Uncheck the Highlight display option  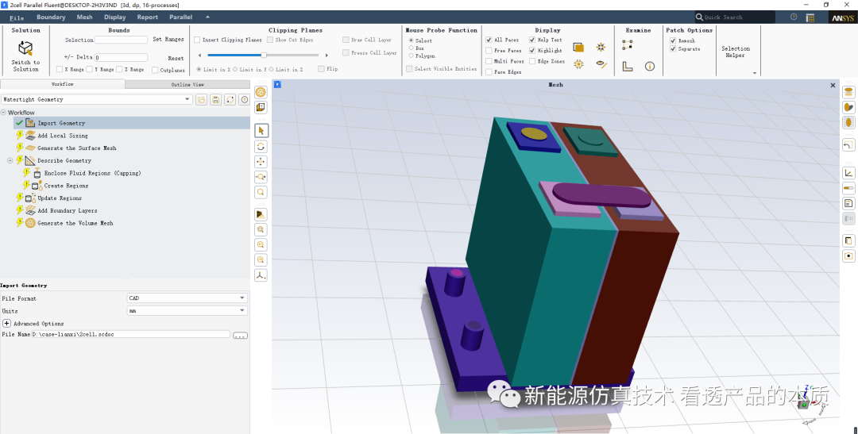[533, 50]
